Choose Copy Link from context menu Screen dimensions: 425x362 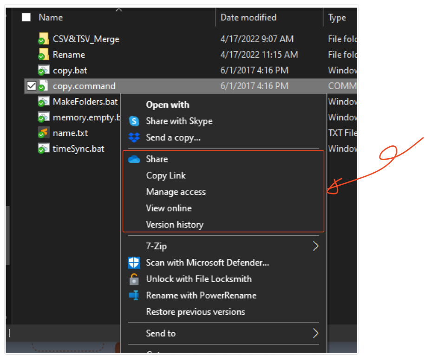pos(165,175)
